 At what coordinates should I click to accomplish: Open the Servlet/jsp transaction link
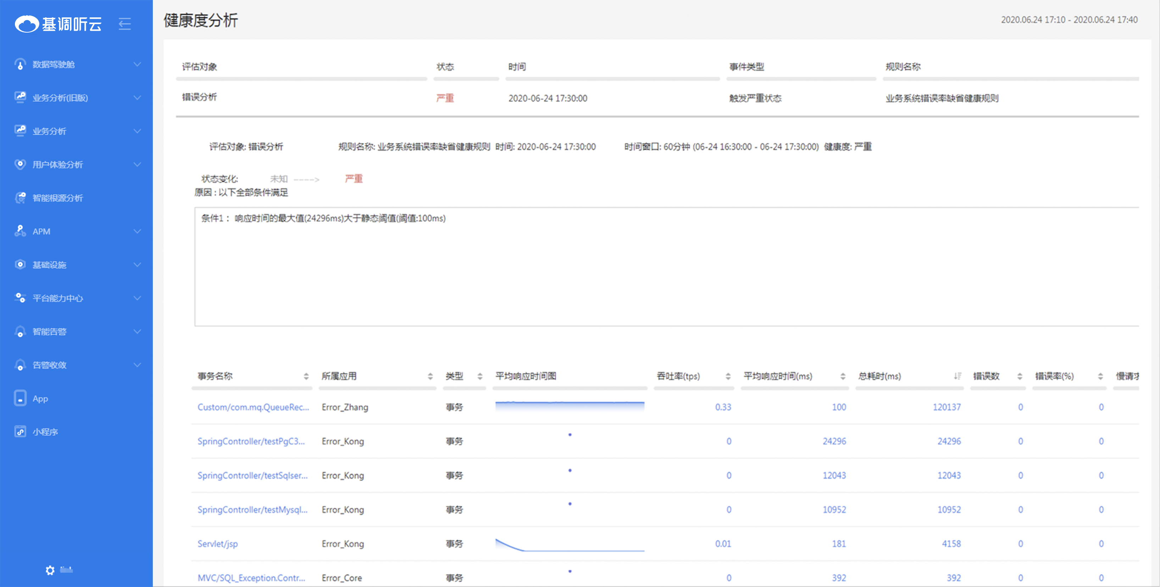[217, 543]
